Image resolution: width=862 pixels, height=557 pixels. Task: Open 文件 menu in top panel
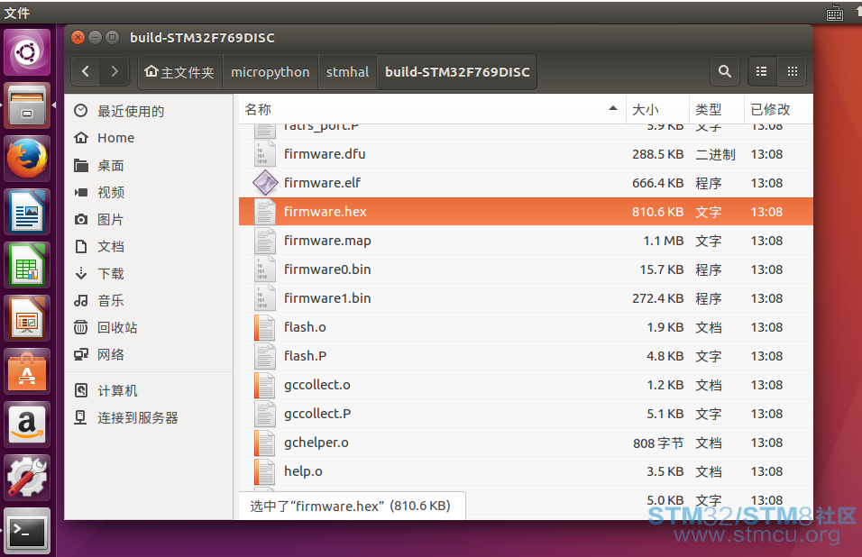[x=17, y=13]
